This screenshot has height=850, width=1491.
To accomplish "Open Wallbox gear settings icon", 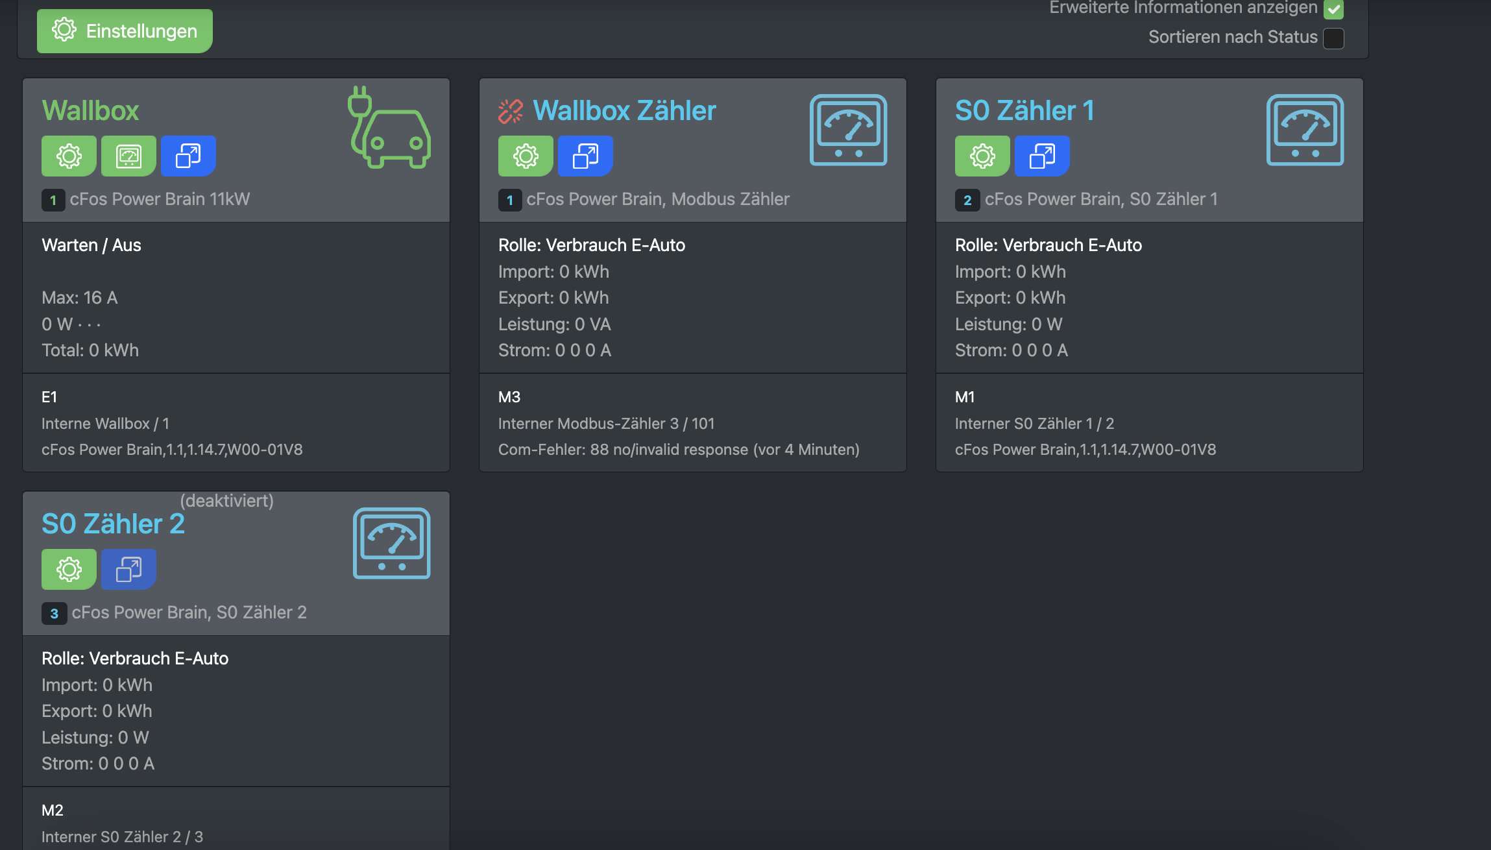I will [x=69, y=156].
